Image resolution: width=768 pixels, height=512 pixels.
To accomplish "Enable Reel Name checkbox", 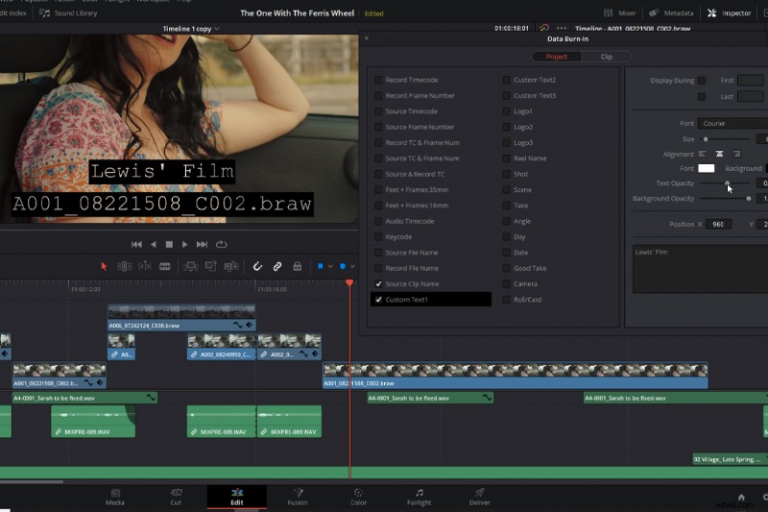I will click(x=507, y=158).
